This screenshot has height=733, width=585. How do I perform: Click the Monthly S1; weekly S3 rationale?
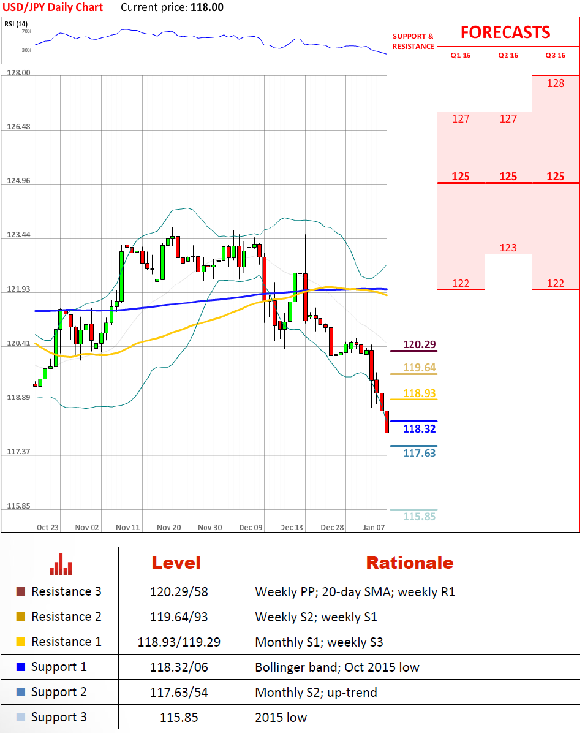[x=319, y=642]
